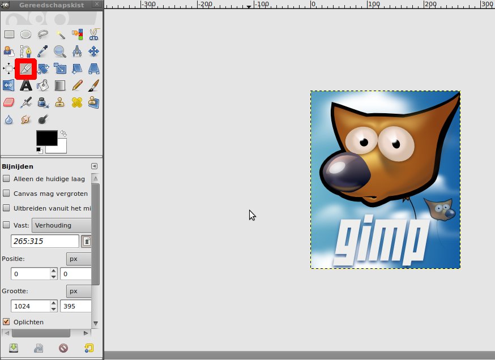Click the first Positie field showing 0
This screenshot has width=495, height=360.
tap(31, 274)
